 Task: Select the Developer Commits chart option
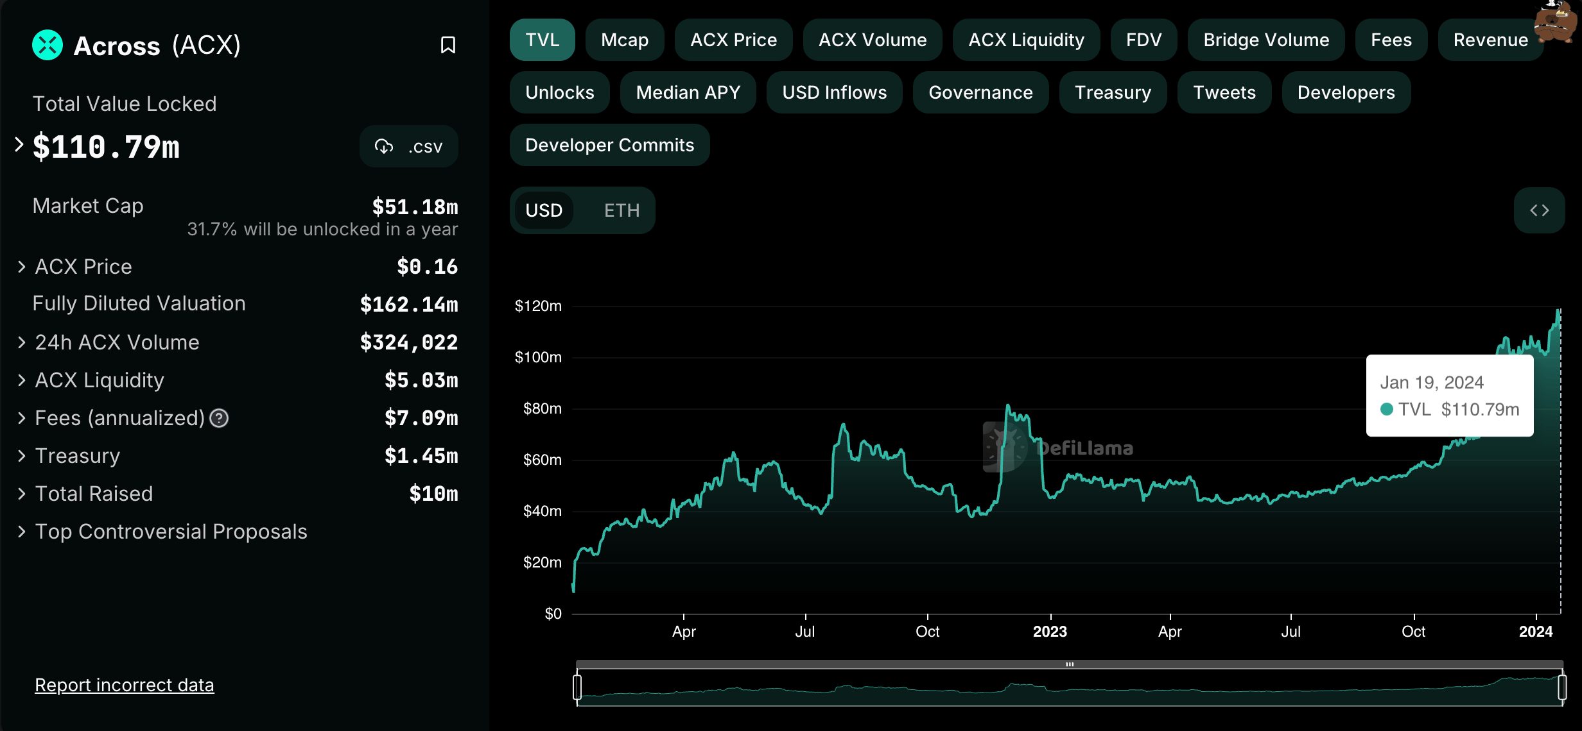609,145
